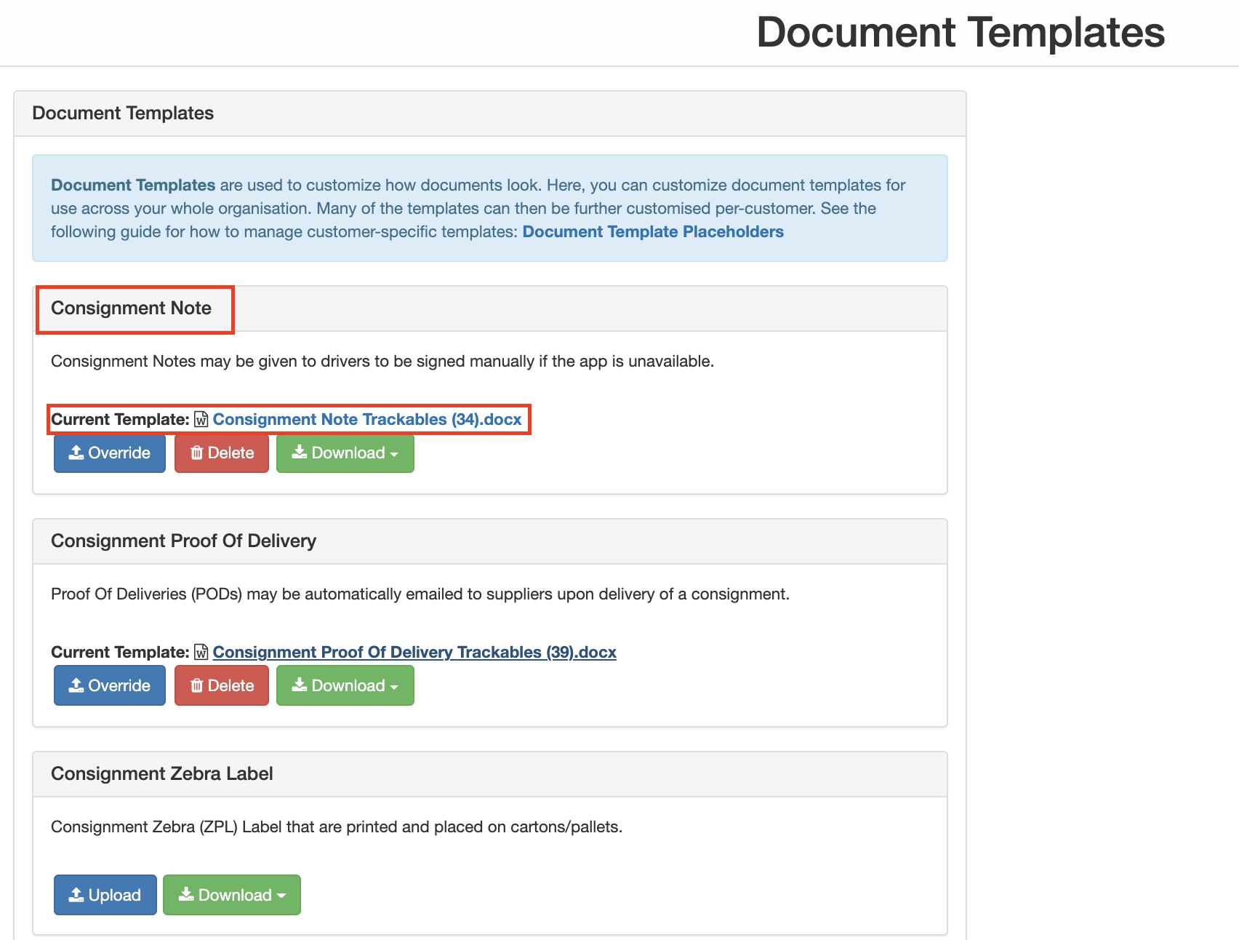Click the trash icon on Consignment Note Delete button
Image resolution: width=1239 pixels, height=940 pixels.
(x=197, y=453)
